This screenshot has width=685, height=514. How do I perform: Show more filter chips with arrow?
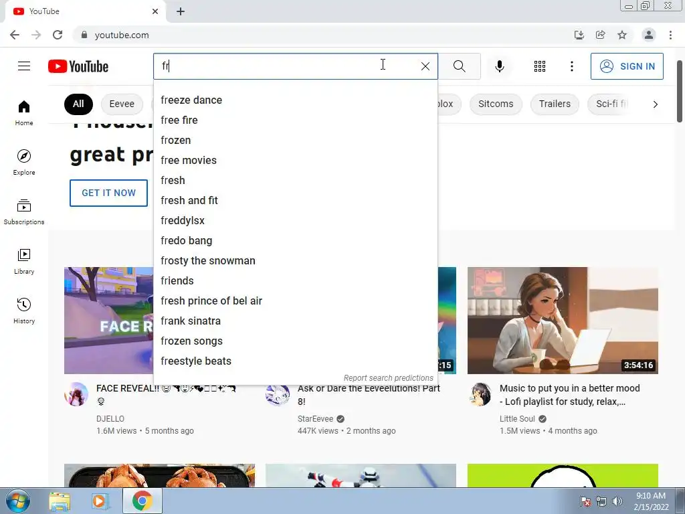(x=656, y=104)
